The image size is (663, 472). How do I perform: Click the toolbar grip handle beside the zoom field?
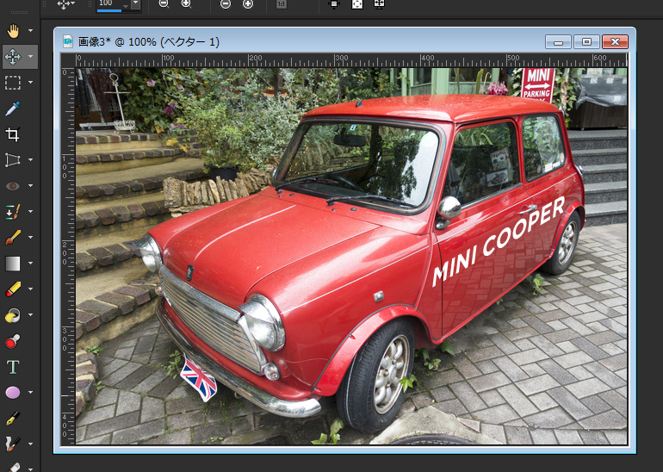pos(90,4)
